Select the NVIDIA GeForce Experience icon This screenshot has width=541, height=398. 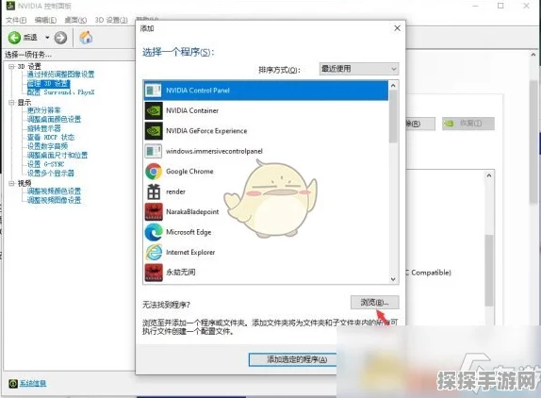(x=154, y=131)
